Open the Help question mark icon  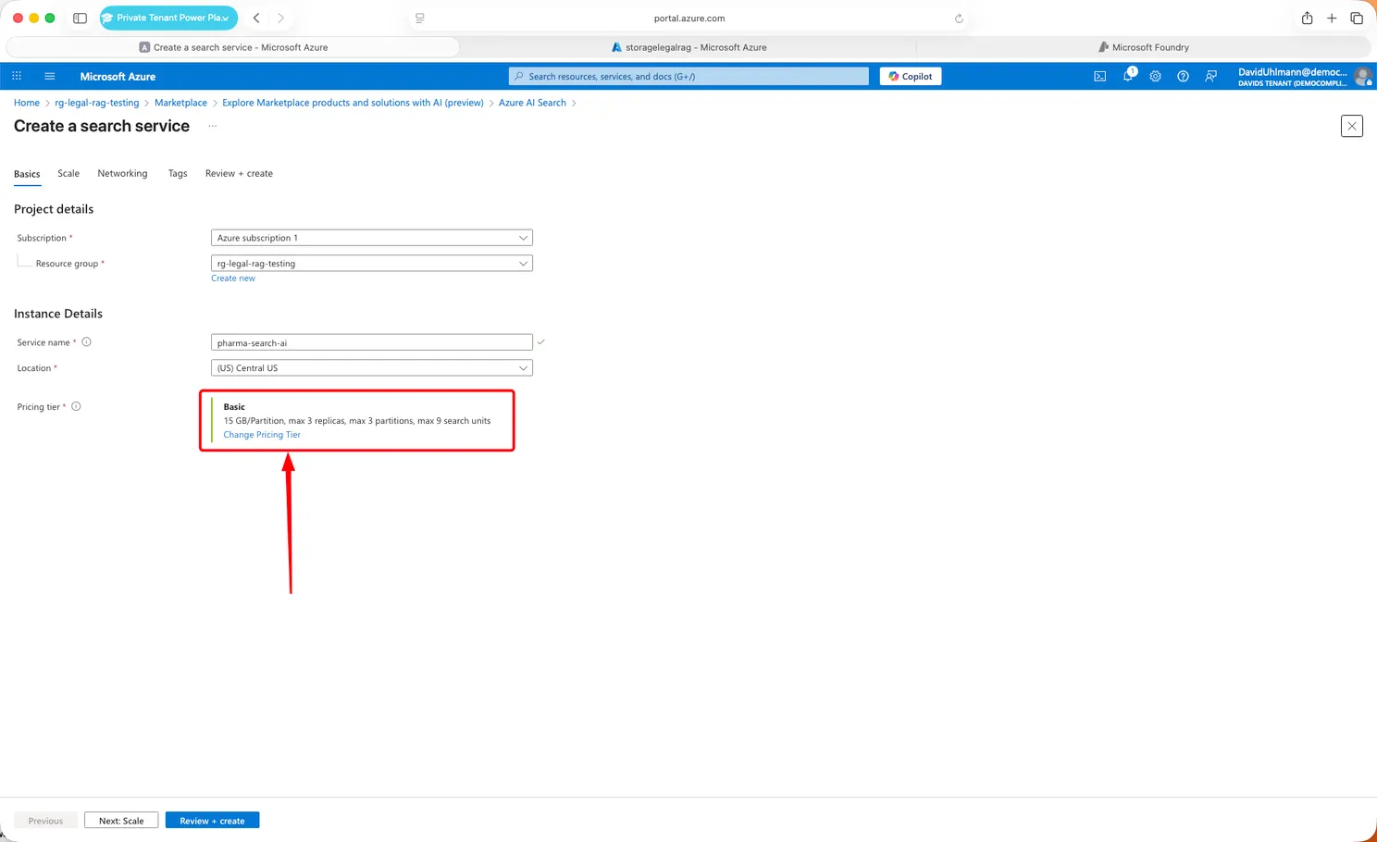pos(1183,76)
